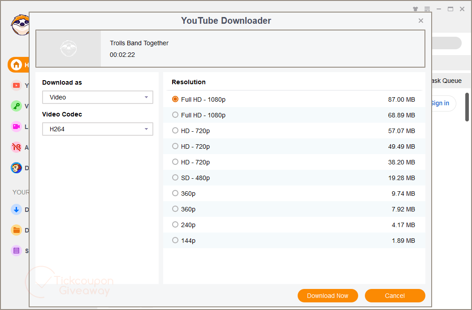Screen dimensions: 472x310
Task: Pick HD 720p 38.20 MB option
Action: click(x=294, y=162)
